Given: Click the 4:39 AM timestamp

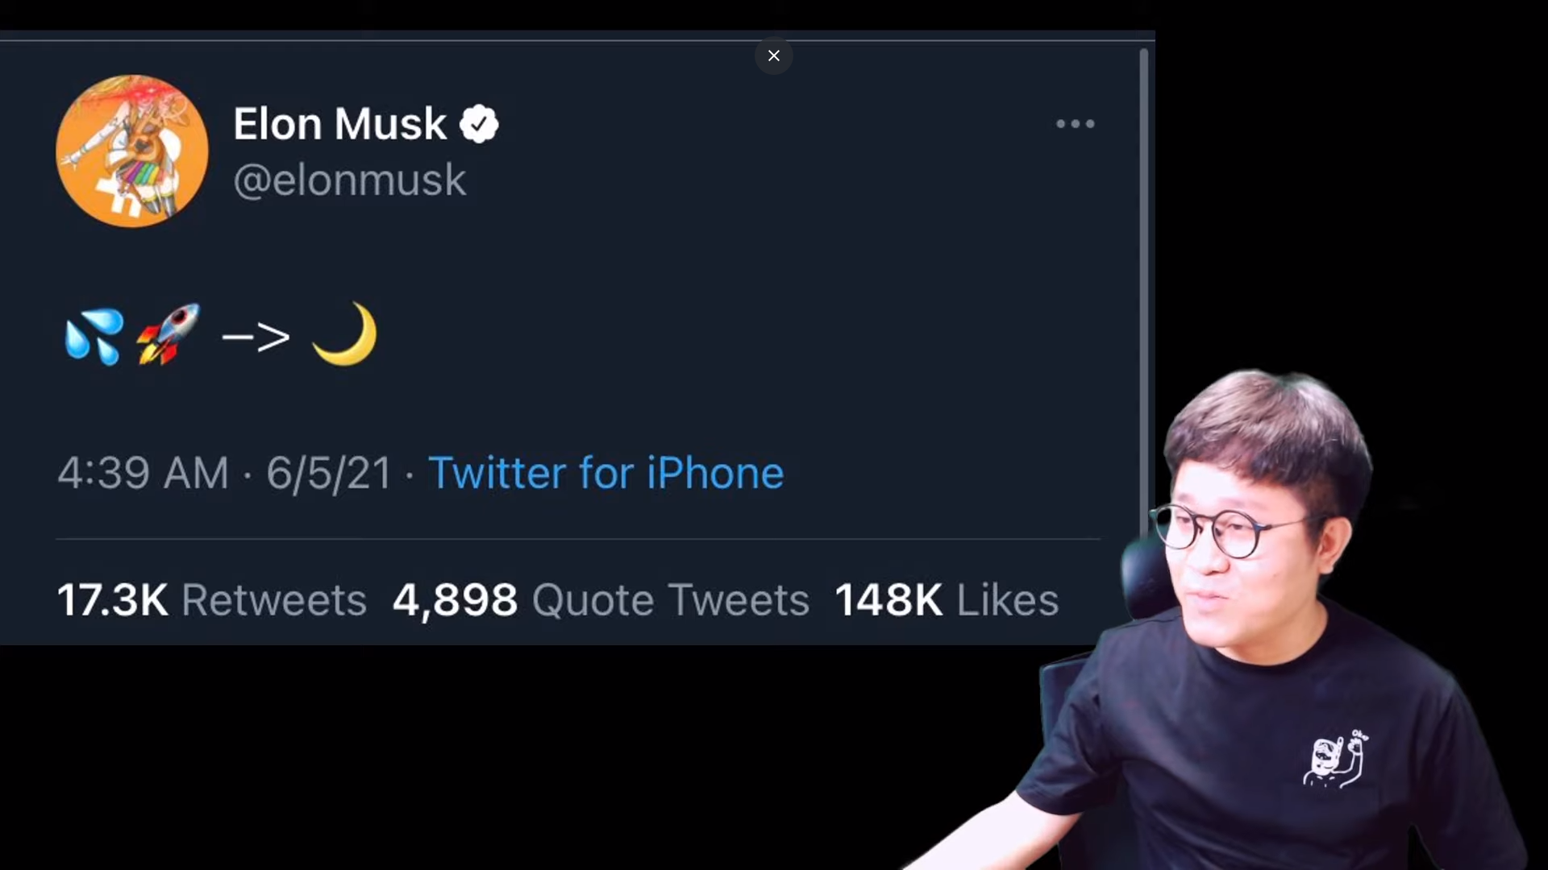Looking at the screenshot, I should [x=143, y=473].
